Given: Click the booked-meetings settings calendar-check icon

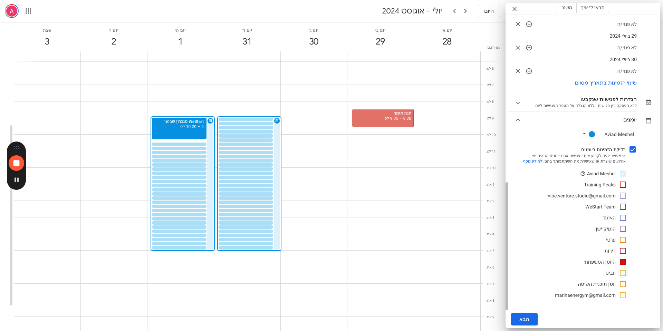Looking at the screenshot, I should (648, 103).
